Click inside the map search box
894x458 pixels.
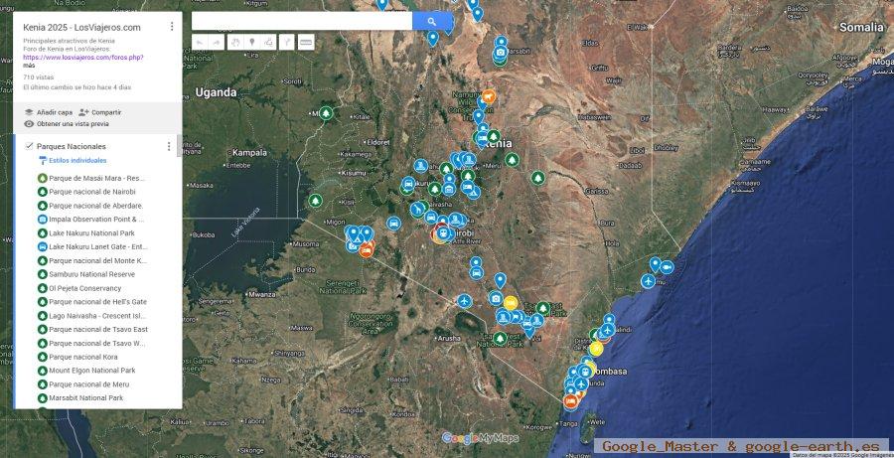302,21
